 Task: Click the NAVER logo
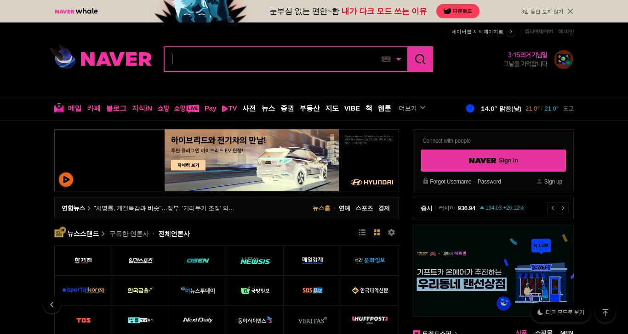(116, 59)
